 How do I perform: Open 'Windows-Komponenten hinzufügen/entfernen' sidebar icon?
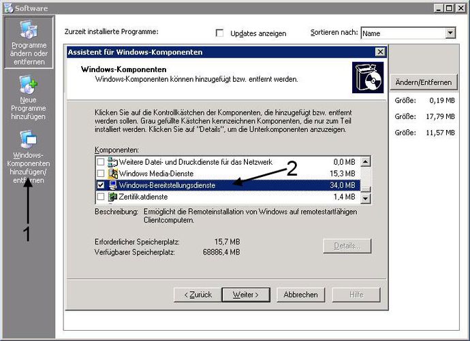click(x=29, y=157)
